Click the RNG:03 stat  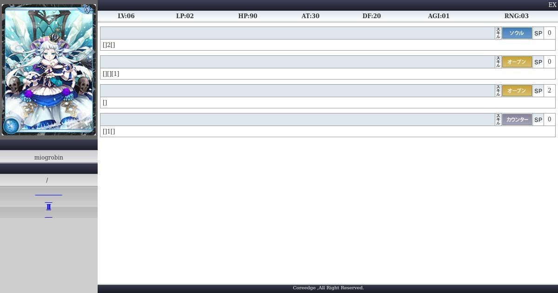(x=517, y=16)
